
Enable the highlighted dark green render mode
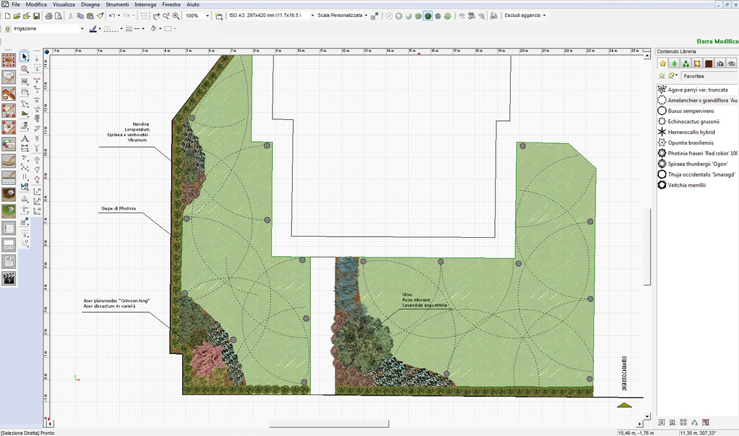coord(428,16)
